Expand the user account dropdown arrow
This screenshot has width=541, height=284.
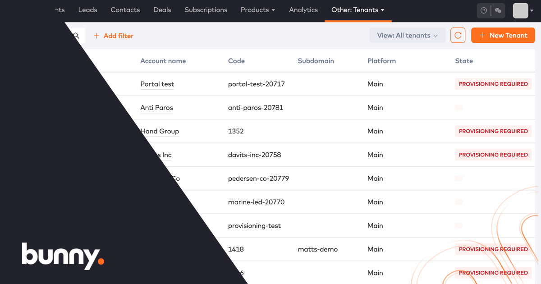tap(532, 10)
